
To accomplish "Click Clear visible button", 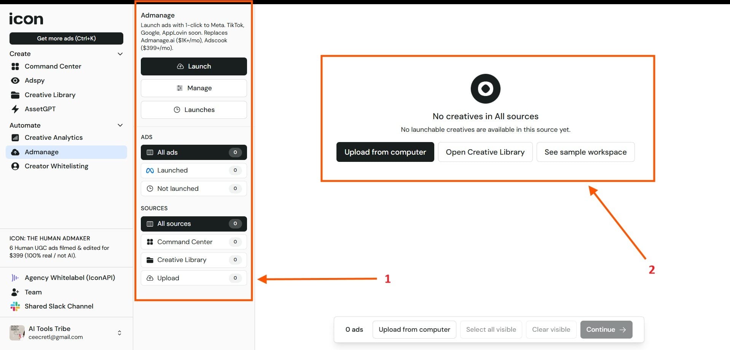I will coord(551,329).
